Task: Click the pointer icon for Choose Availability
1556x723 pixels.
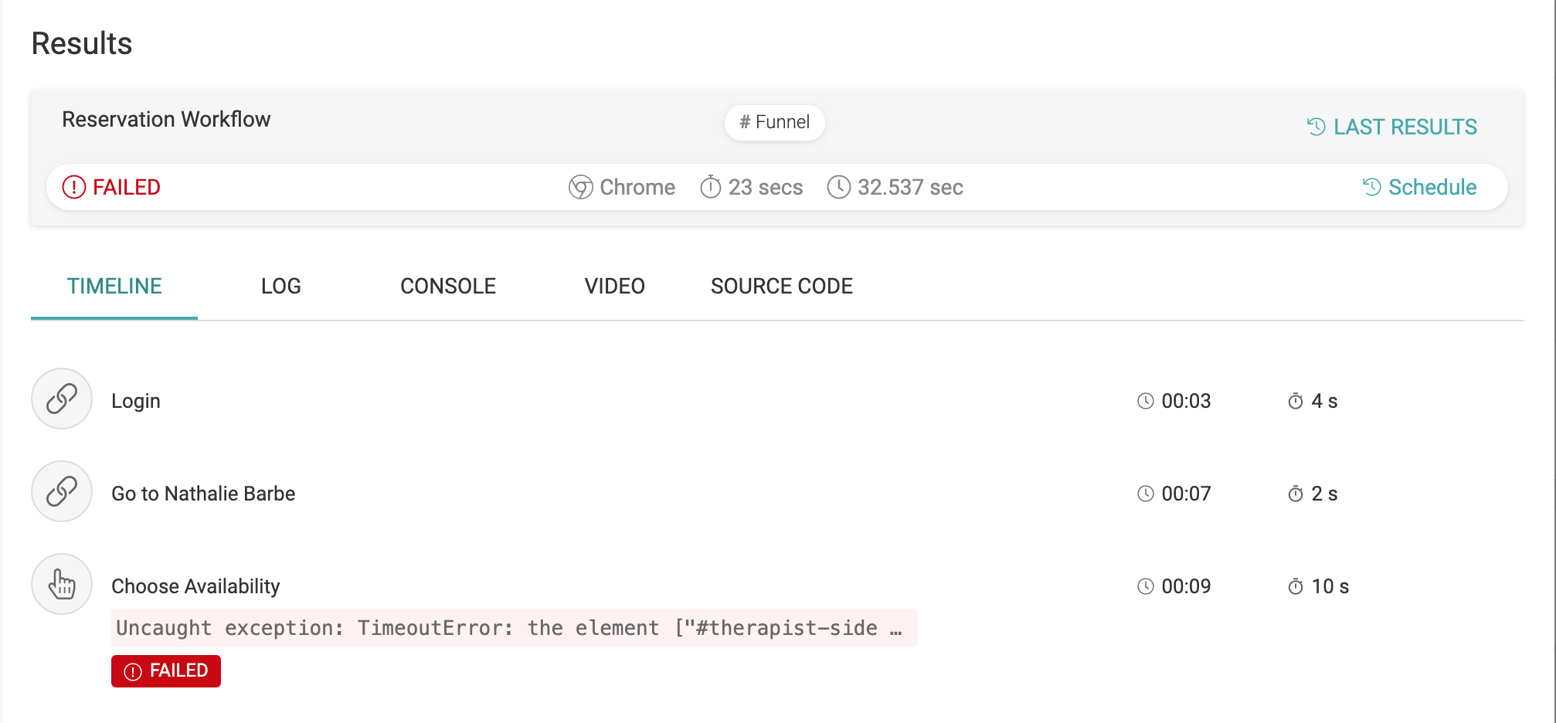Action: click(x=61, y=585)
